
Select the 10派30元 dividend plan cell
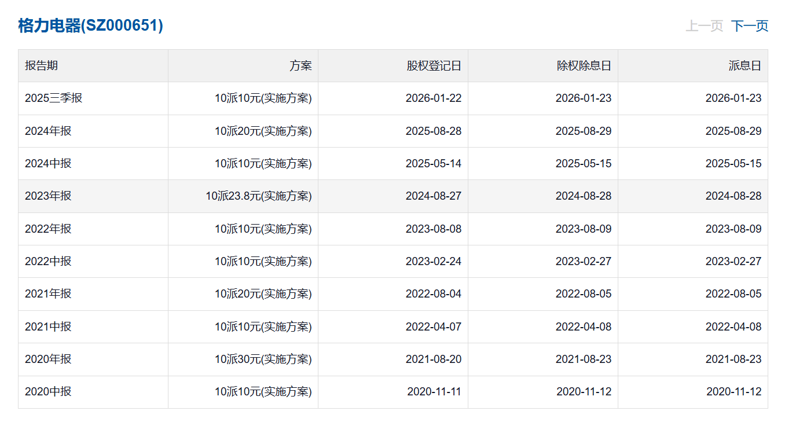(x=263, y=359)
